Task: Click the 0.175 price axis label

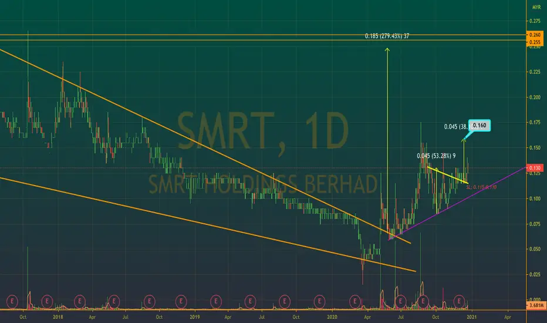Action: pos(535,122)
